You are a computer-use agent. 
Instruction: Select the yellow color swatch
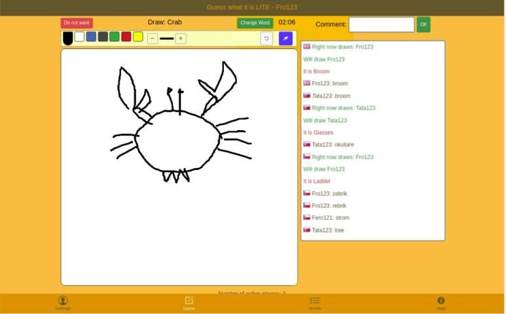point(138,37)
